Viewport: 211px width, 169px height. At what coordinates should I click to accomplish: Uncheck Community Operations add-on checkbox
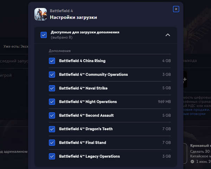click(x=52, y=75)
